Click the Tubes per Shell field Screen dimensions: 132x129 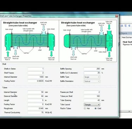pyautogui.click(x=92, y=96)
